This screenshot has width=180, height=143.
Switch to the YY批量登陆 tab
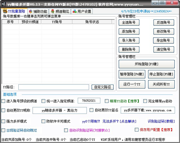click(x=14, y=11)
